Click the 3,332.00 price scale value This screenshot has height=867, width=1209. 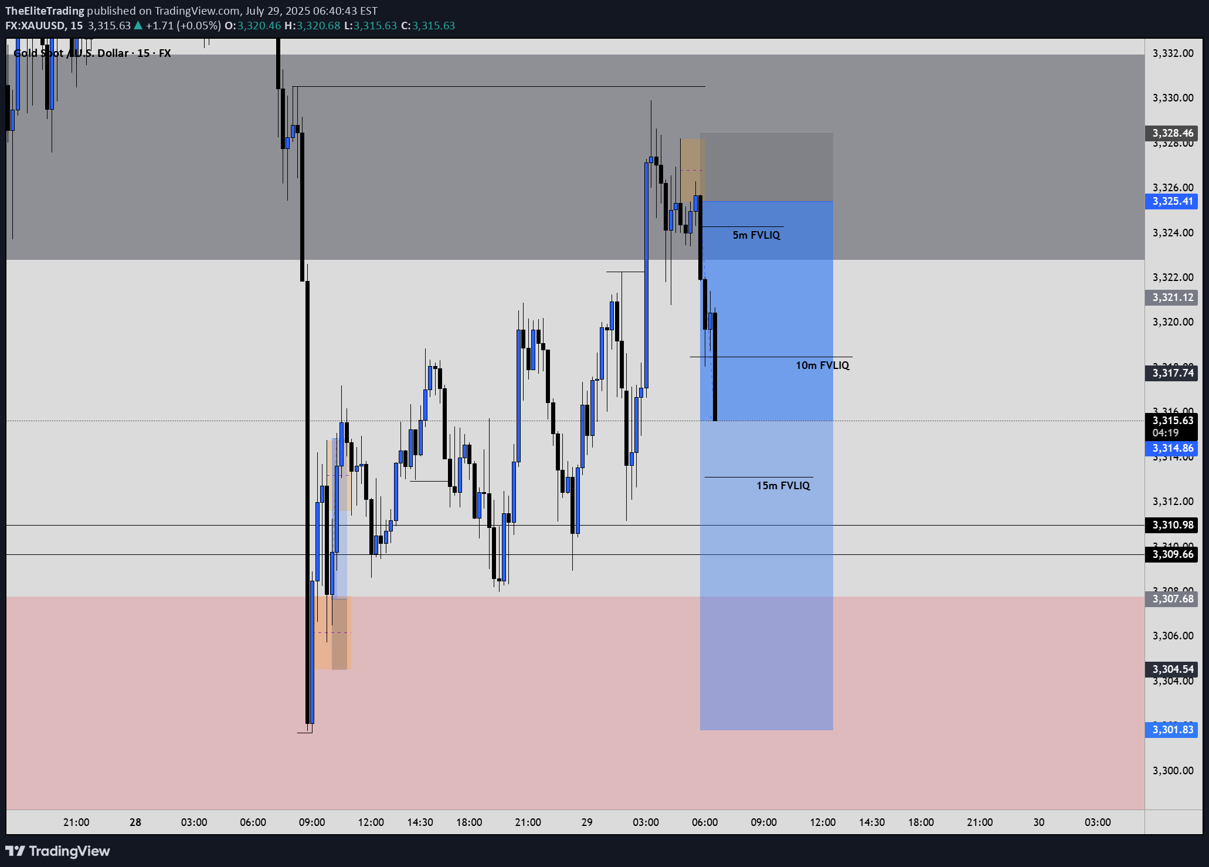click(x=1173, y=53)
